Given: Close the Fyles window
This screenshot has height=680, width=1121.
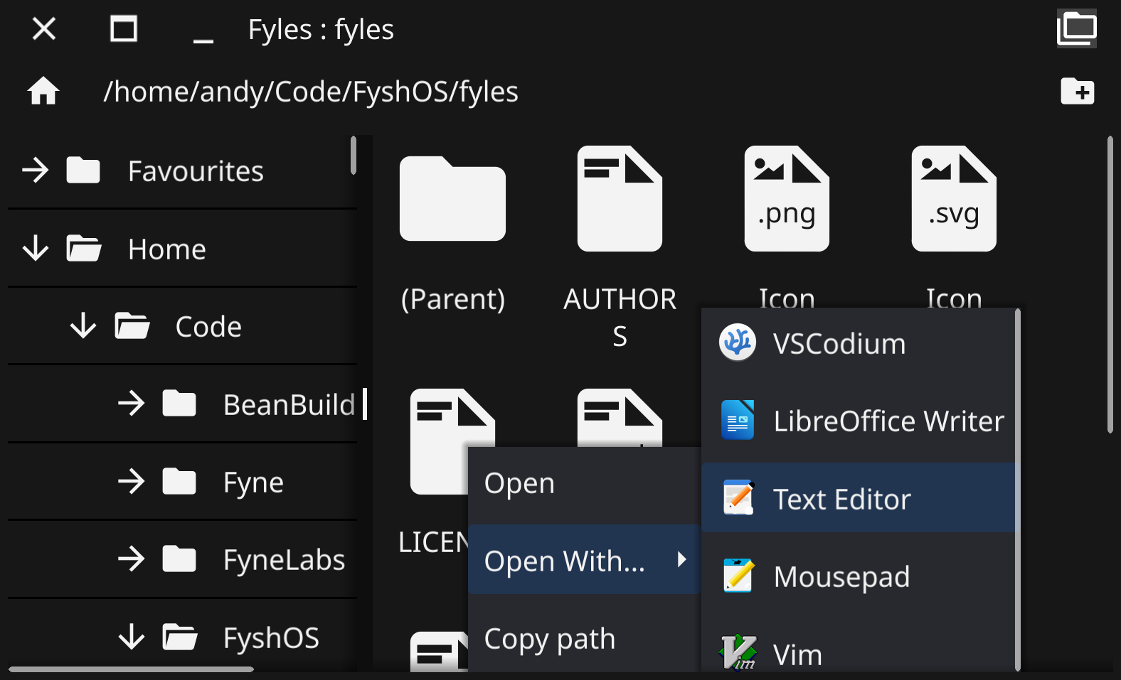Looking at the screenshot, I should click(x=44, y=29).
